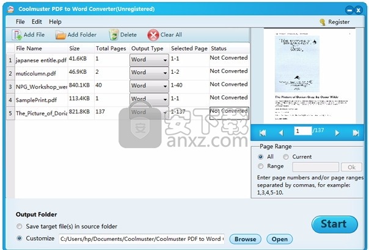The width and height of the screenshot is (369, 250).
Task: Click the Add File toolbar icon
Action: coord(16,35)
